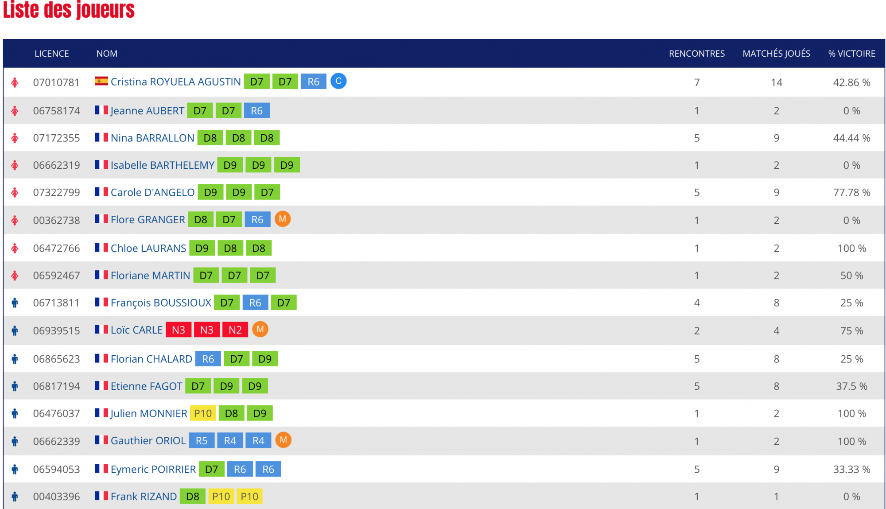
Task: Click the 44.44 % victory value
Action: pos(852,138)
